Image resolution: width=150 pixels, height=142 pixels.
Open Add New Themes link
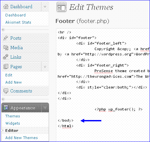pyautogui.click(x=21, y=138)
